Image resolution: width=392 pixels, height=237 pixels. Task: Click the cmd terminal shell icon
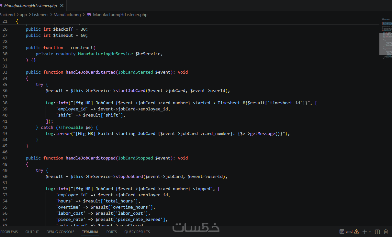pyautogui.click(x=342, y=232)
